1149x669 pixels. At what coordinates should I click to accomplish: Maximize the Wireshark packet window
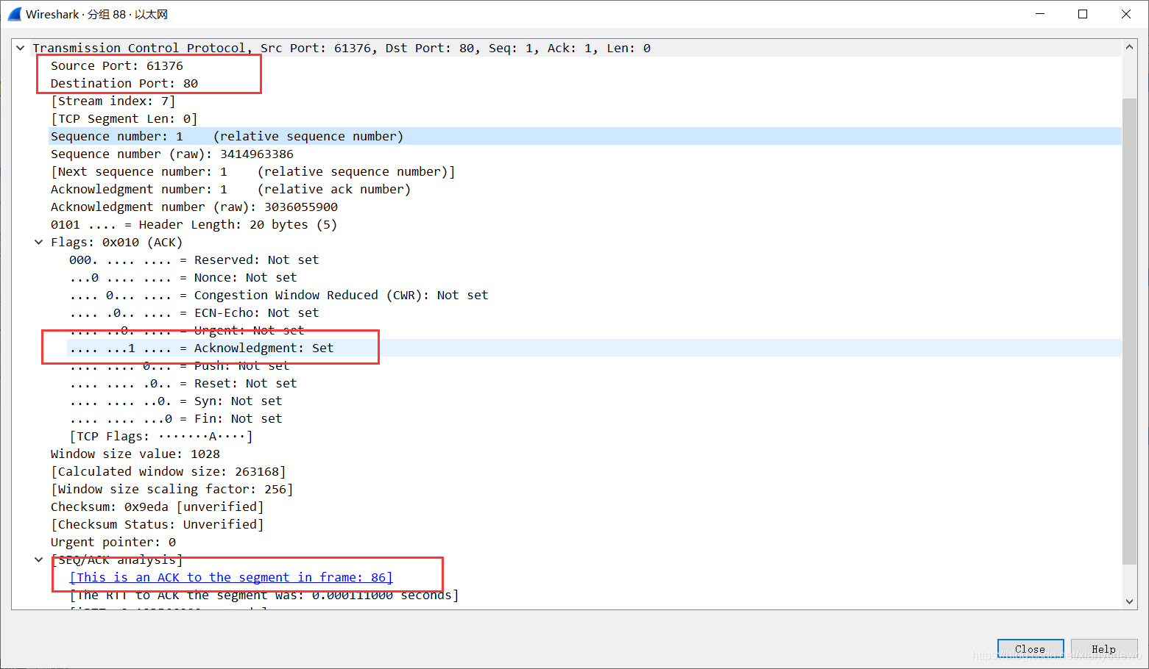1083,14
